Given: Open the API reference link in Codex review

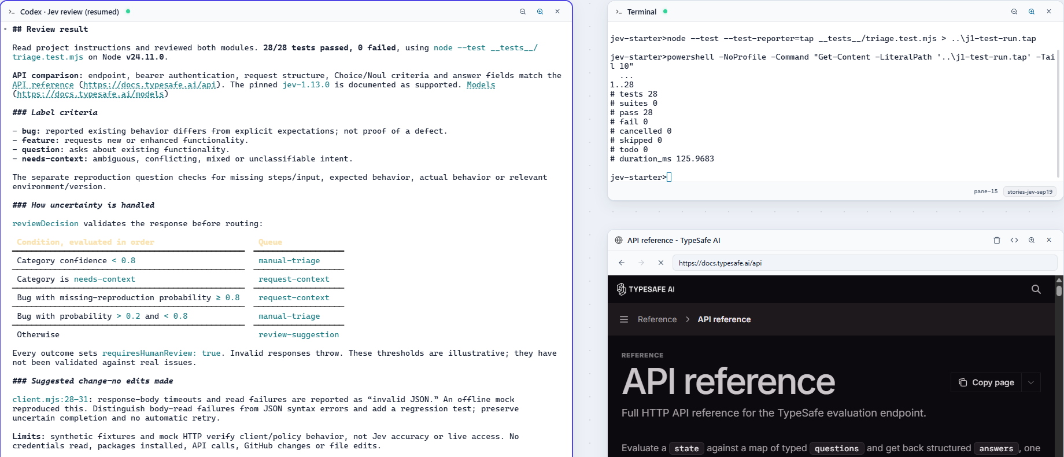Looking at the screenshot, I should [x=43, y=85].
